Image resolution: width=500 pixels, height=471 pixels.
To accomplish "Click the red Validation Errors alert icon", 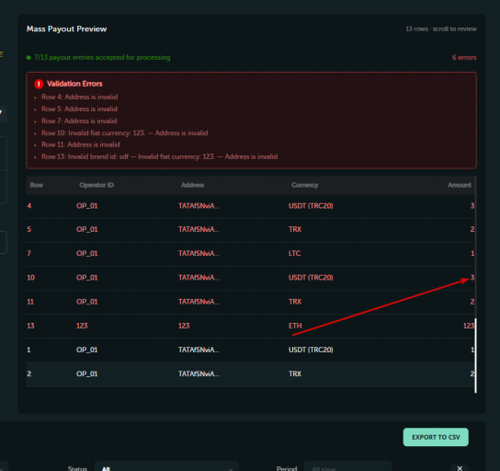I will (x=39, y=84).
